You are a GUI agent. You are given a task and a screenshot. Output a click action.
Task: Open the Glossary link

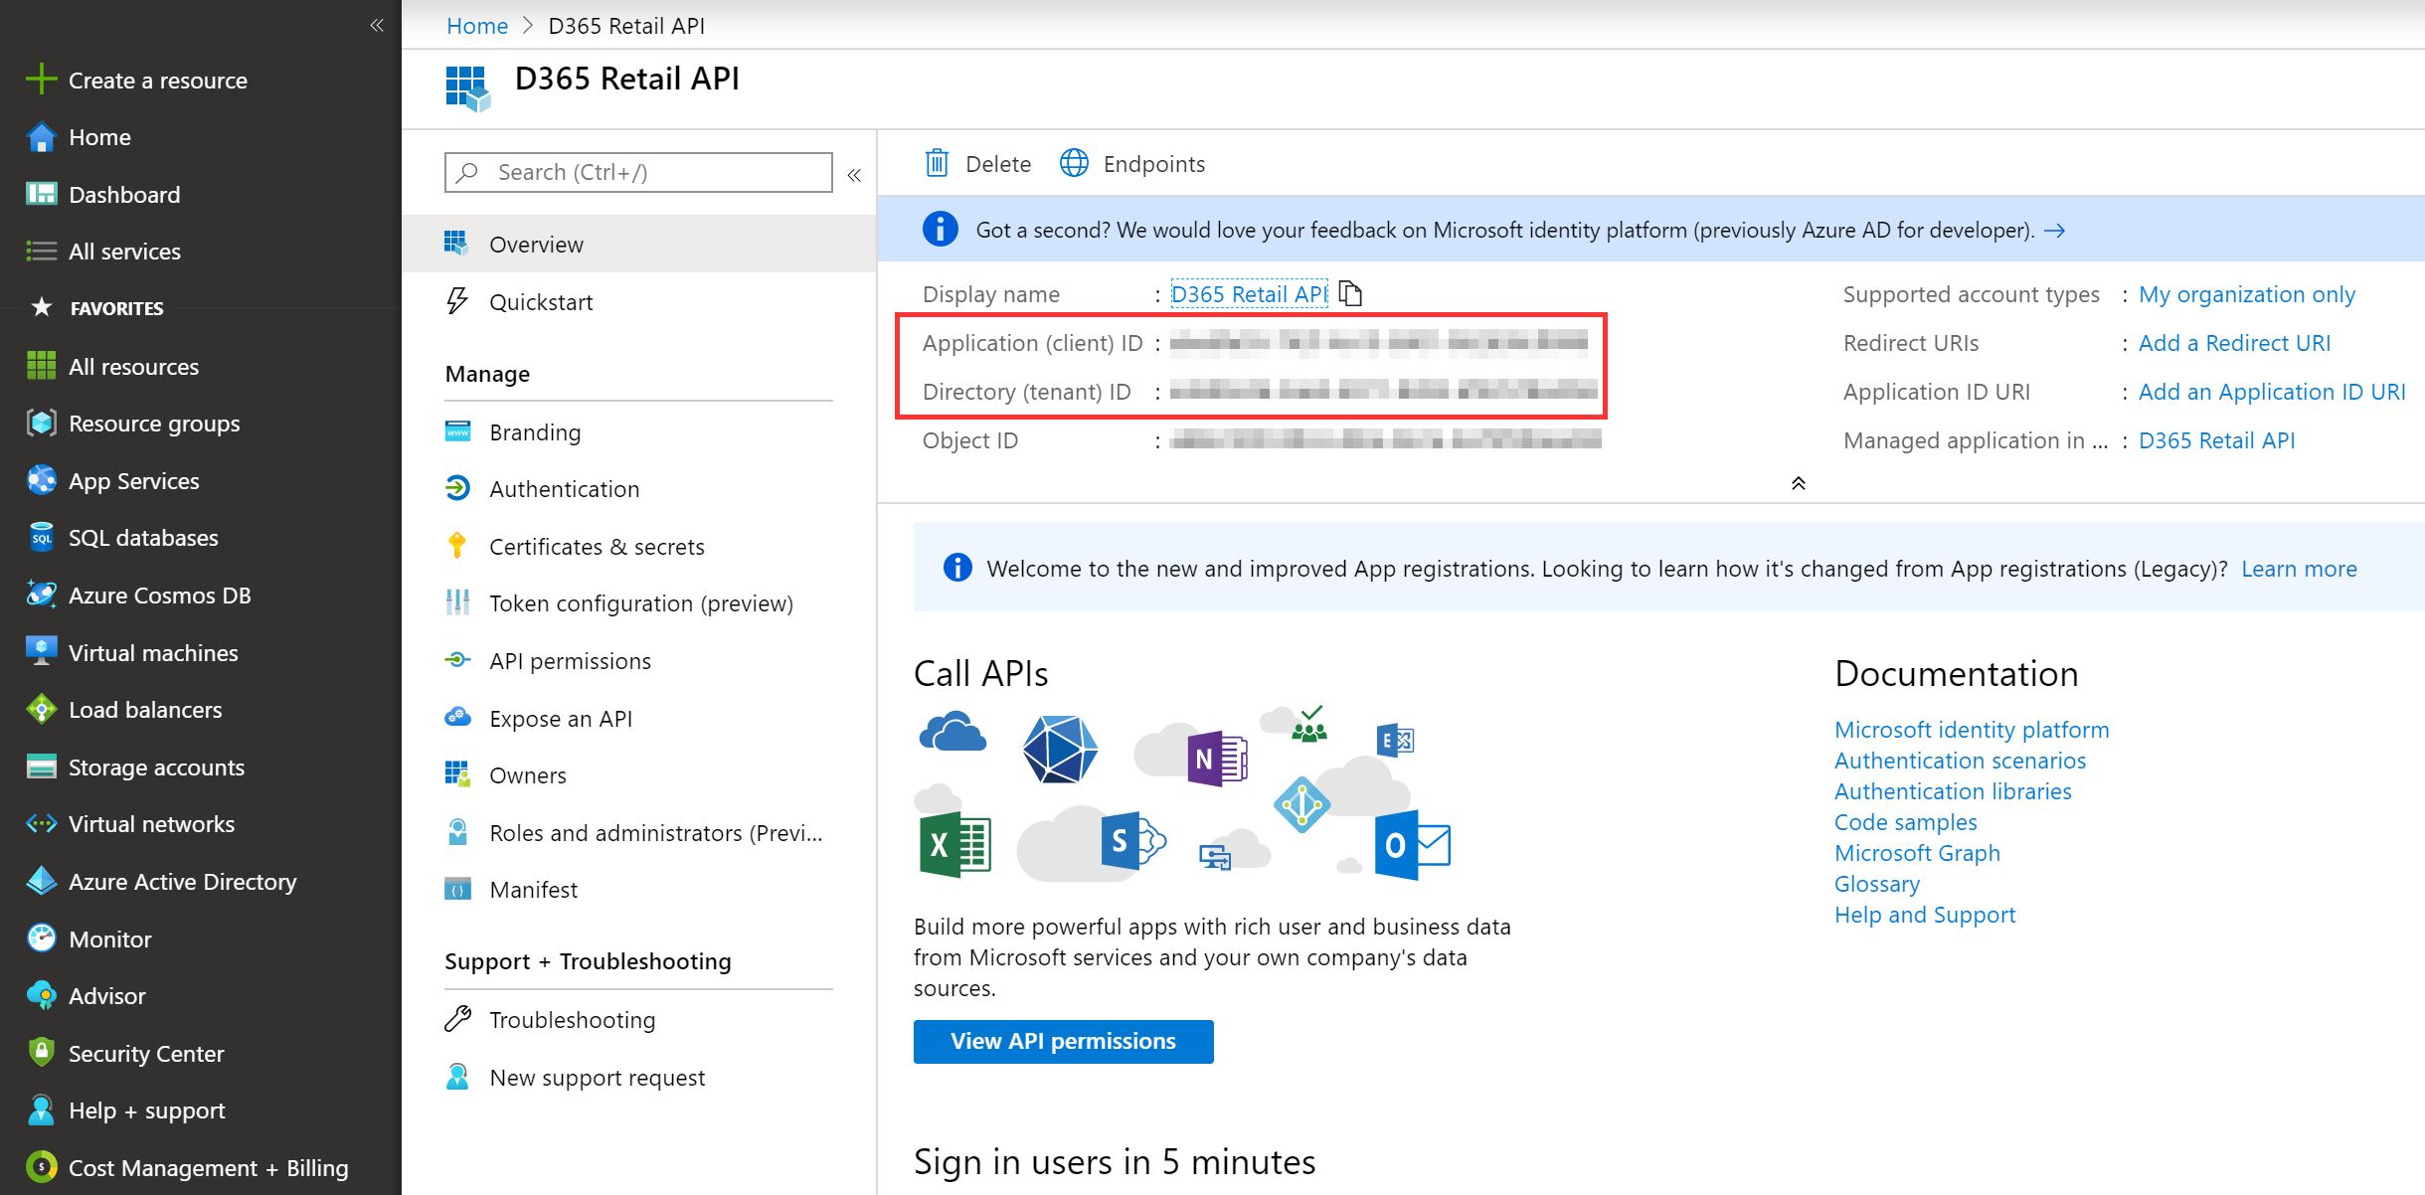pyautogui.click(x=1877, y=884)
